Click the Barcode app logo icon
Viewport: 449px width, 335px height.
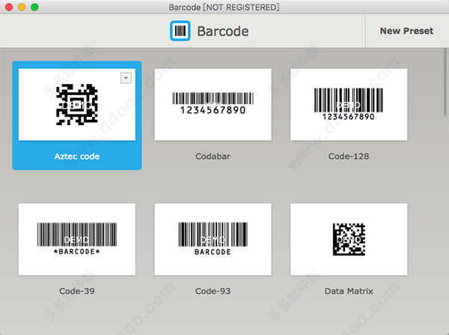coord(180,31)
